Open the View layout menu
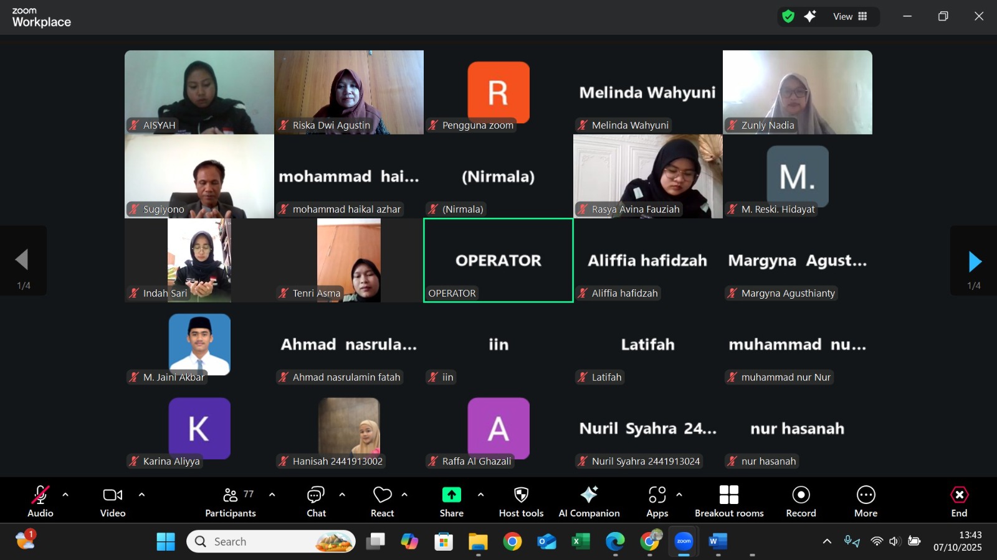Viewport: 997px width, 560px height. (850, 17)
